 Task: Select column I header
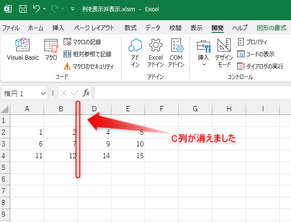click(263, 109)
